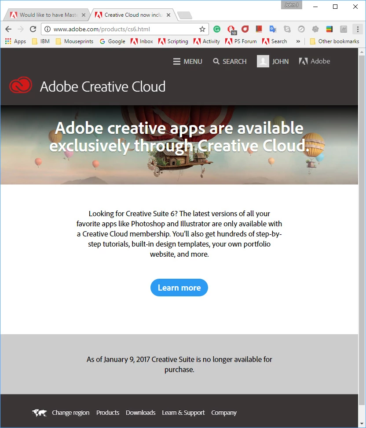This screenshot has width=366, height=428.
Task: Open the red book extension icon
Action: tap(259, 29)
